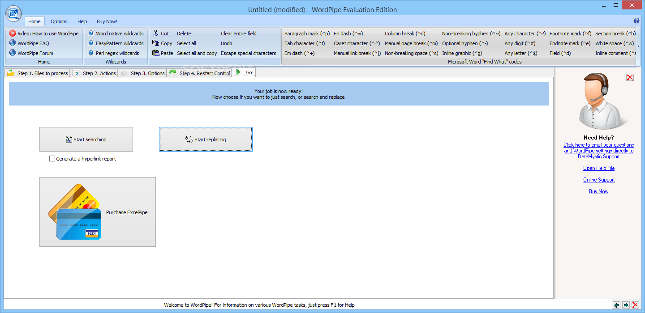645x313 pixels.
Task: Insert Non-breaking space (^s) code
Action: [411, 53]
